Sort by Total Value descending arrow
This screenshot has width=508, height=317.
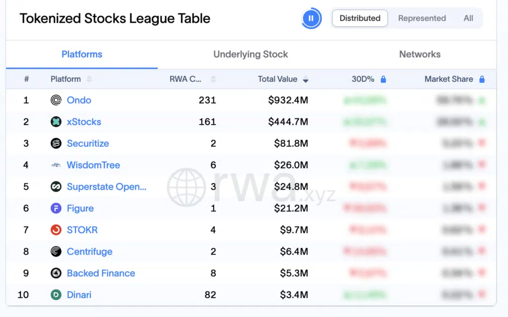point(306,79)
